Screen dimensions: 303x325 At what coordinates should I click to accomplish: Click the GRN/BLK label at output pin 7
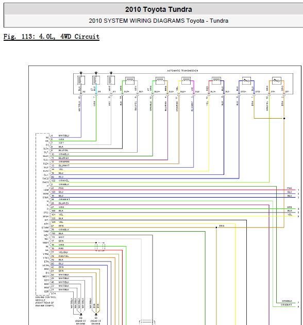tap(287, 301)
